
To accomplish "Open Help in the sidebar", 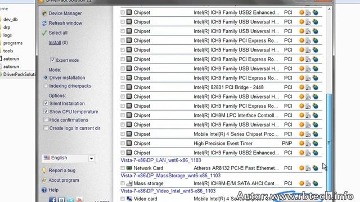I will [x=53, y=190].
